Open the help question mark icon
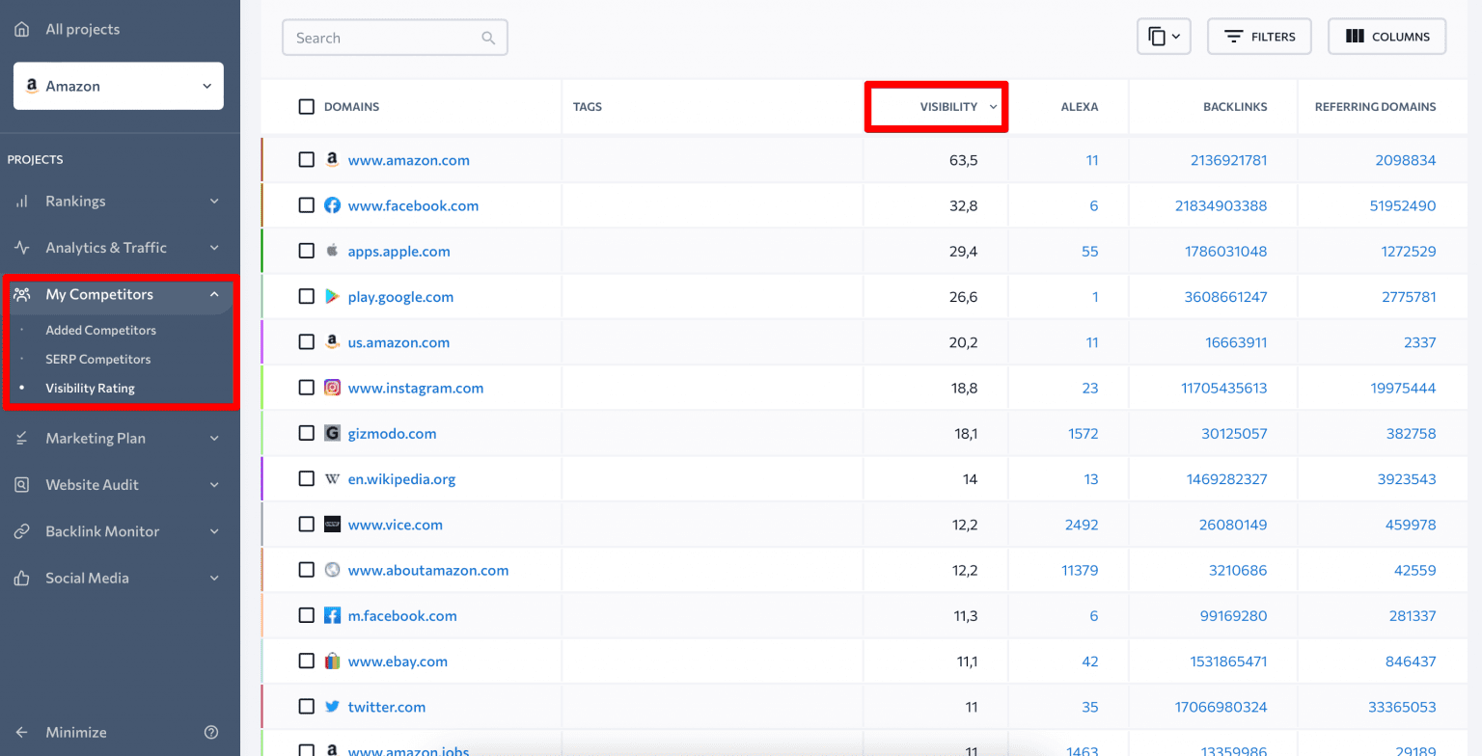 [x=212, y=732]
